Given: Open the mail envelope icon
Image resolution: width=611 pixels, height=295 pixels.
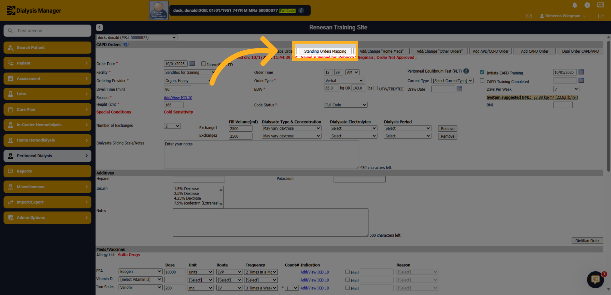Looking at the screenshot, I should pyautogui.click(x=529, y=16).
